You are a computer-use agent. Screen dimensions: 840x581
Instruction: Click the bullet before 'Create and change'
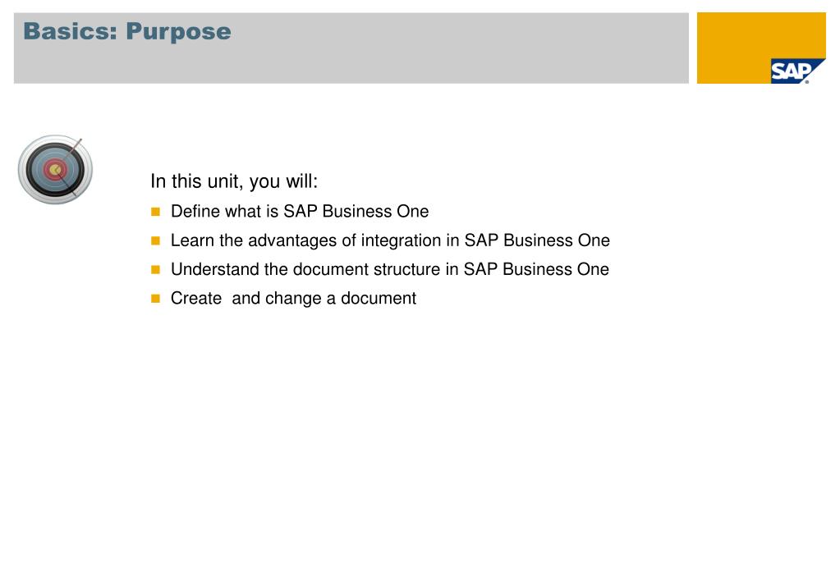coord(155,298)
